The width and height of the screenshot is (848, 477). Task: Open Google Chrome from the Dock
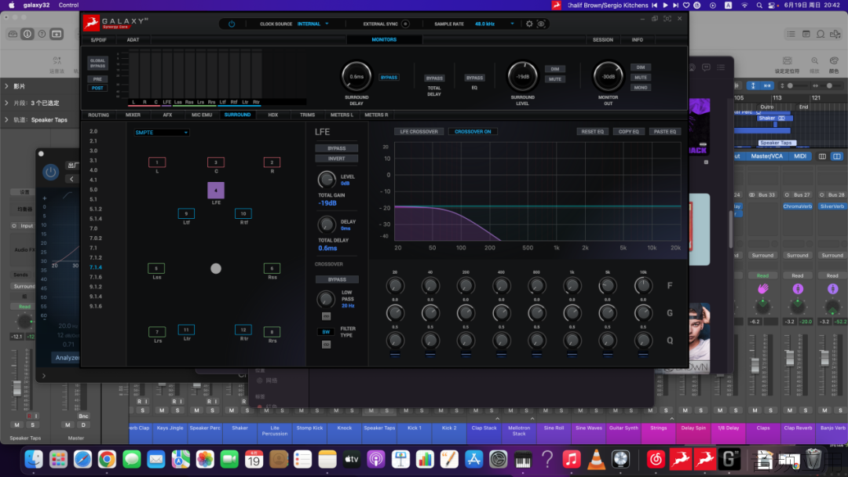tap(107, 460)
